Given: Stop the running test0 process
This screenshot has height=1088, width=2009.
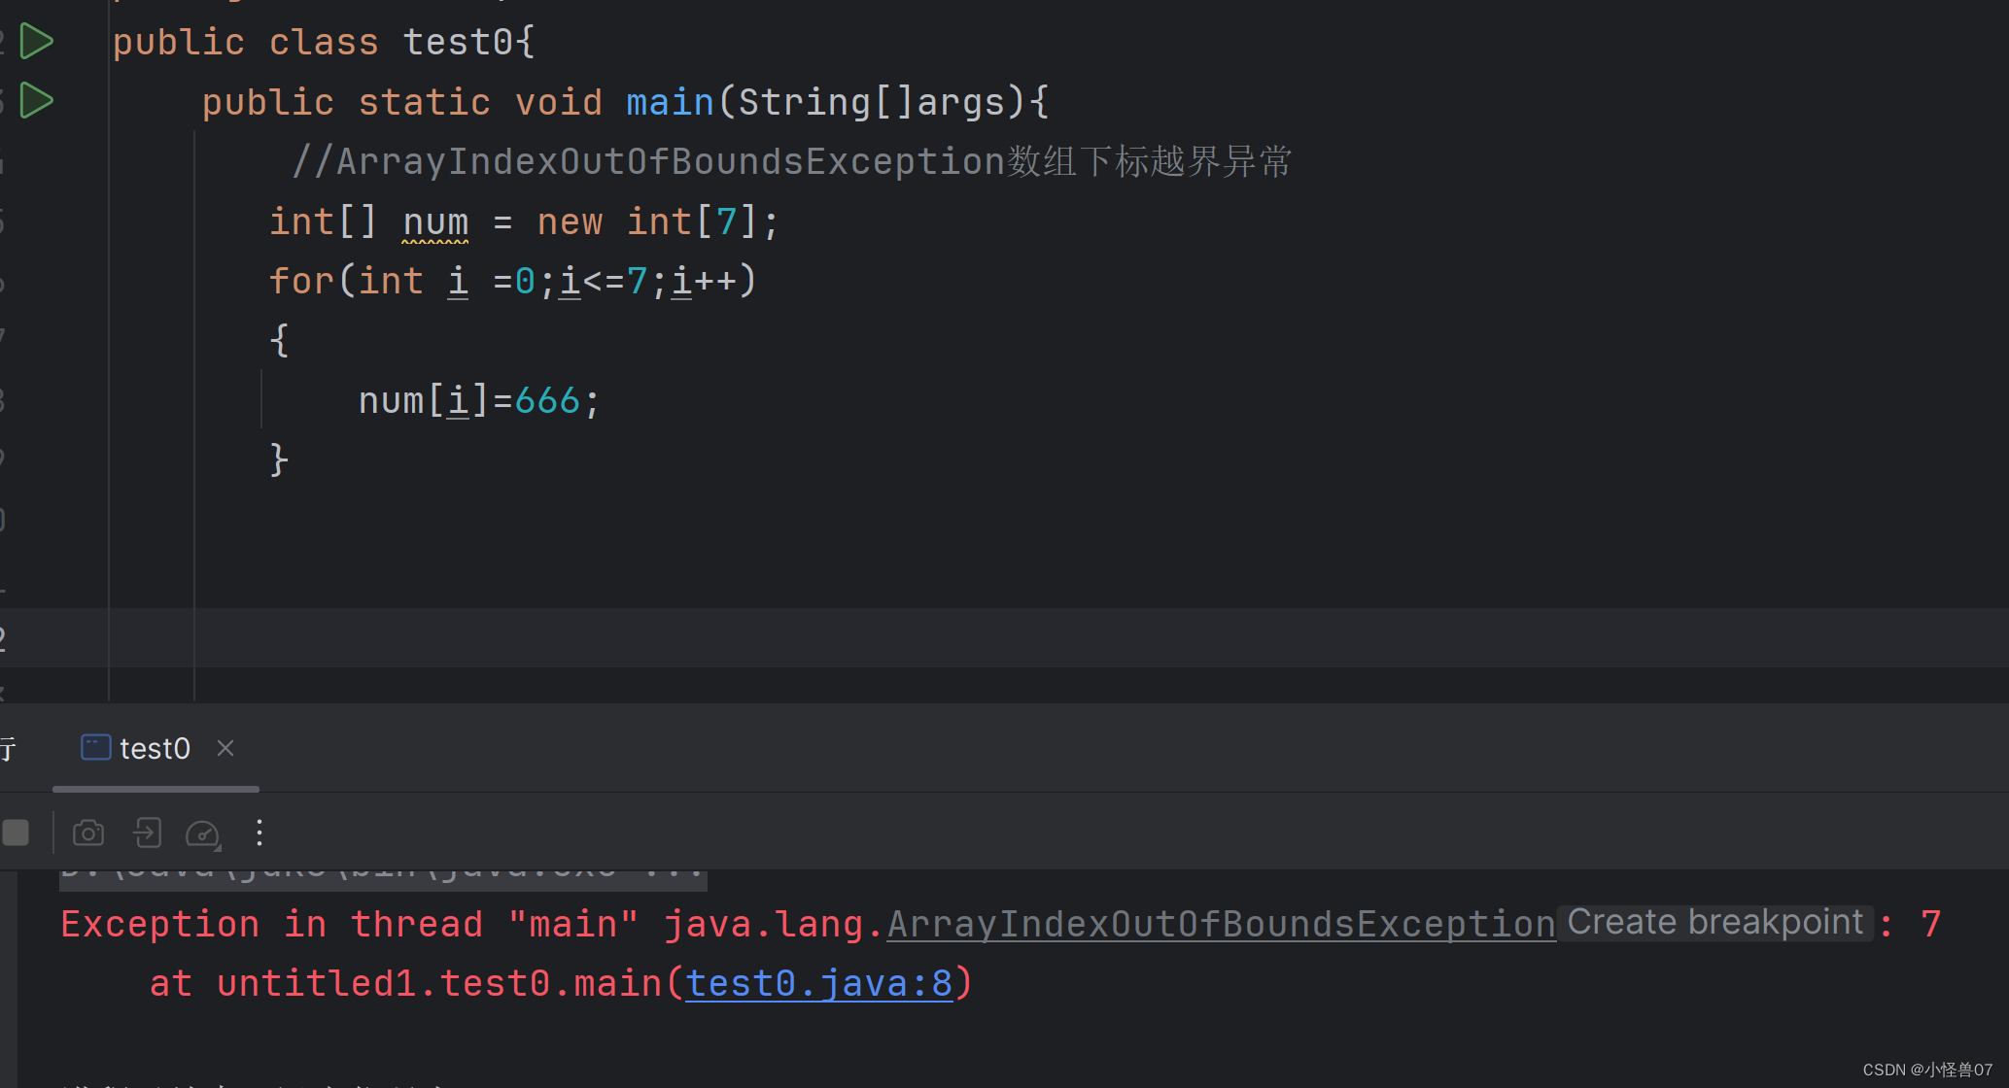Looking at the screenshot, I should pos(17,833).
